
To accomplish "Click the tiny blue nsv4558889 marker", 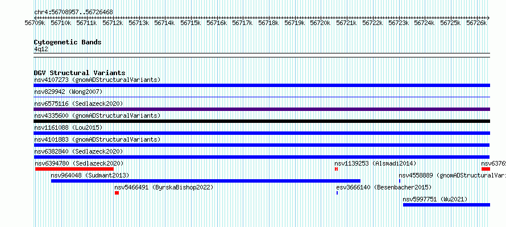I will pyautogui.click(x=400, y=181).
